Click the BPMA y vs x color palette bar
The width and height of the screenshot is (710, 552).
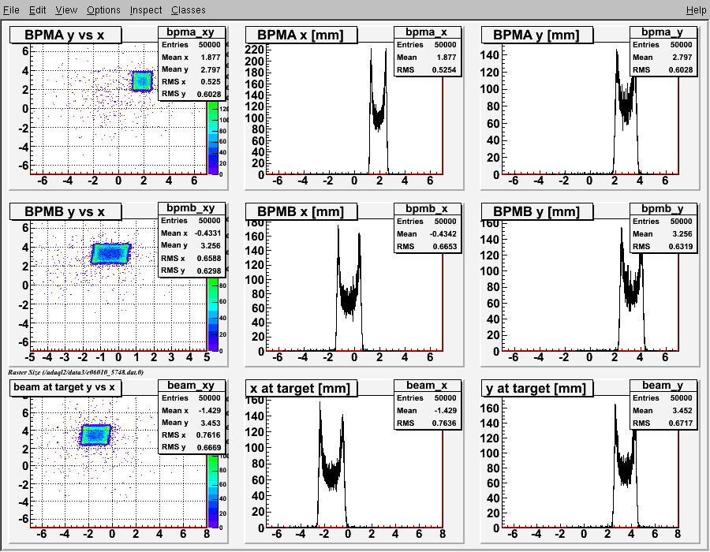pyautogui.click(x=213, y=137)
